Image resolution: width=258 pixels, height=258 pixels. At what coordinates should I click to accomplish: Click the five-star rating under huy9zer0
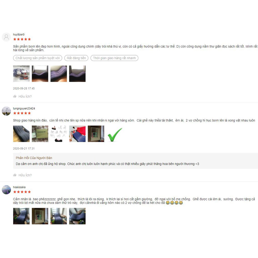coord(22,39)
